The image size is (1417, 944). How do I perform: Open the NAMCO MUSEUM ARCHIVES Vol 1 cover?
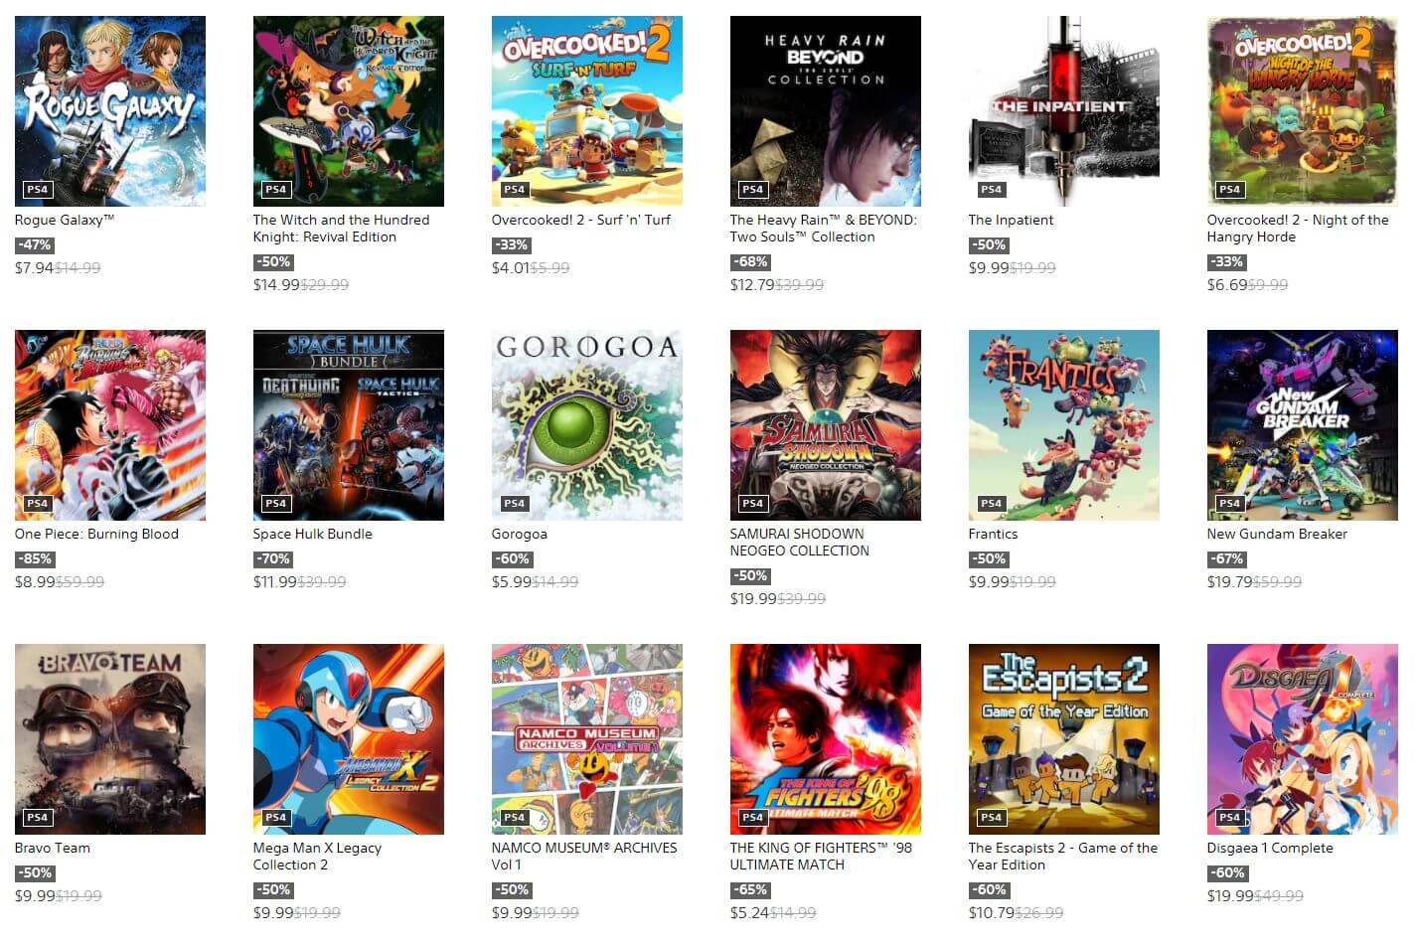pos(587,739)
